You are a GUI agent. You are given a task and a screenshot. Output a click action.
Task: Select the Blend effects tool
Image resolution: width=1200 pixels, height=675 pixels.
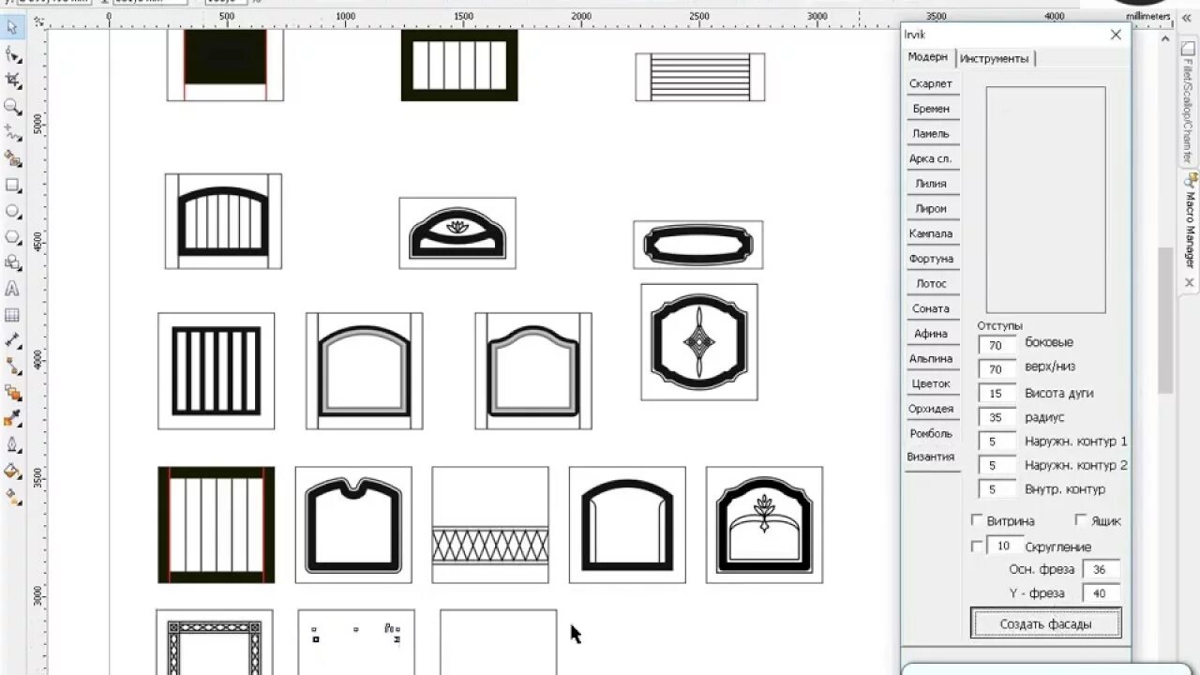[x=12, y=393]
